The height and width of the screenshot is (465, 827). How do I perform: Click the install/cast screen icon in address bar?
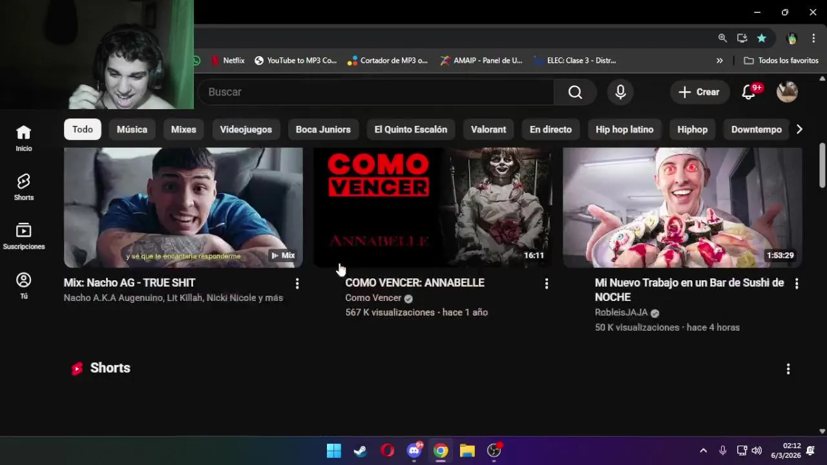742,38
